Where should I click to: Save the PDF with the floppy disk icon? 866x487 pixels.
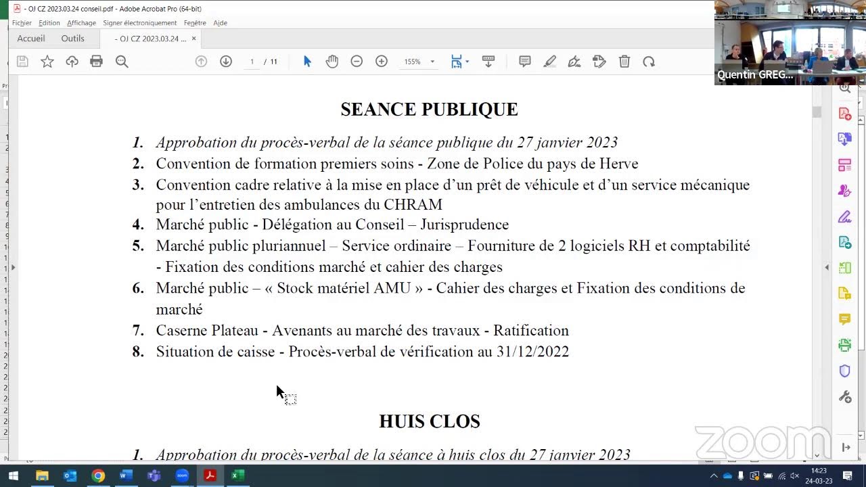click(x=22, y=62)
